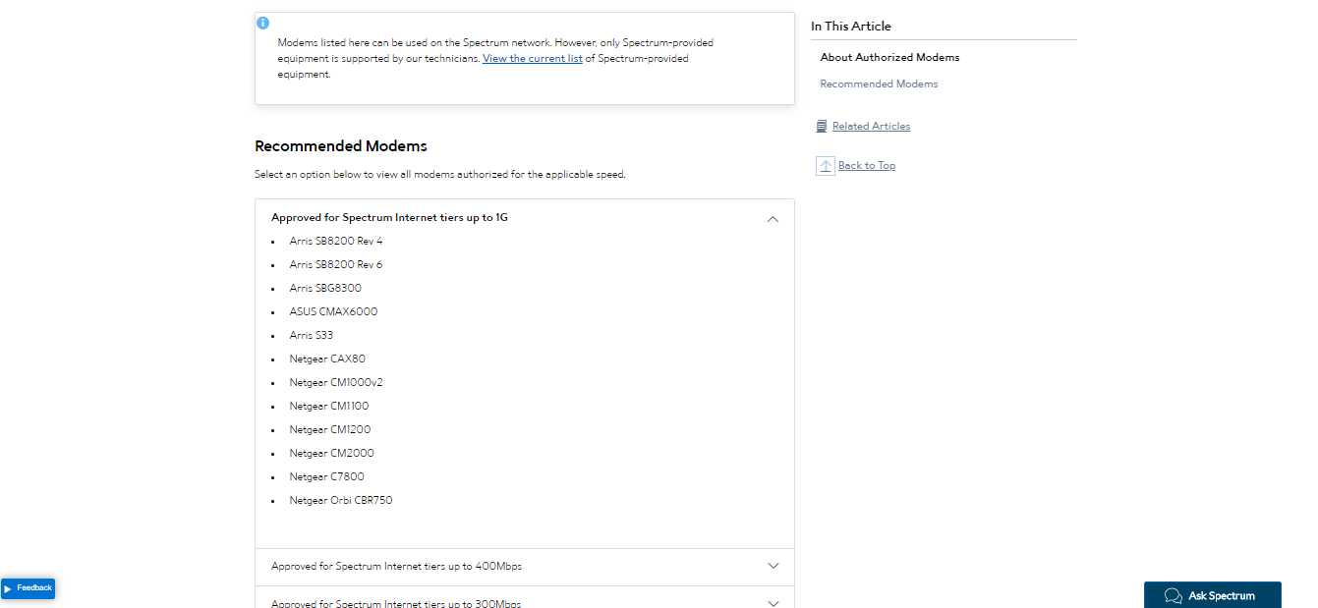Click the Back to Top arrow icon
This screenshot has height=608, width=1318.
click(826, 166)
